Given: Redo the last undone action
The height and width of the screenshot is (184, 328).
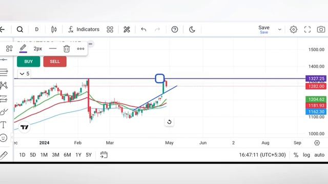Looking at the screenshot, I should (x=157, y=30).
